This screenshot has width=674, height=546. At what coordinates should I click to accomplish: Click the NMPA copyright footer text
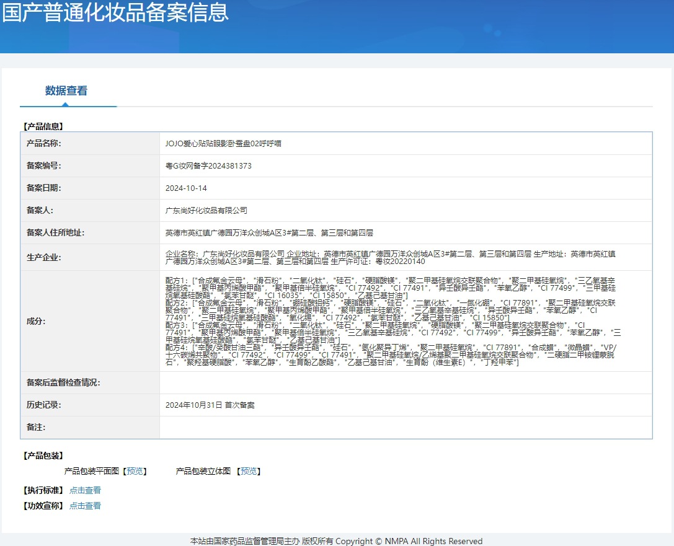[x=336, y=541]
